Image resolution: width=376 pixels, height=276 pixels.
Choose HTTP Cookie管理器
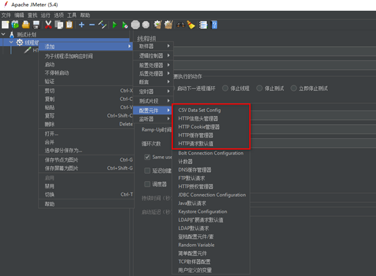[x=211, y=127]
